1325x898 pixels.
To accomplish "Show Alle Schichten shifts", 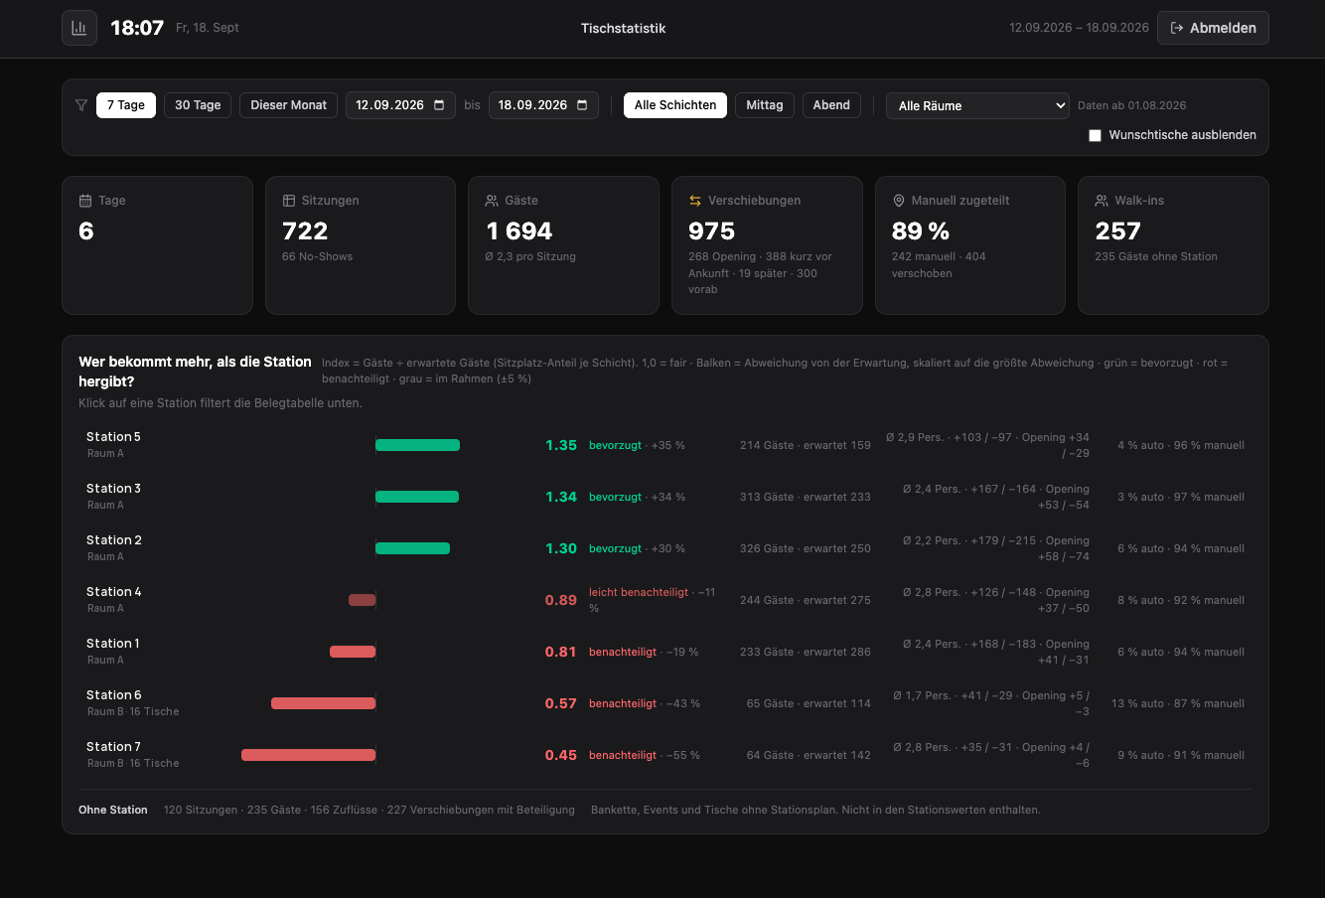I will pos(675,105).
